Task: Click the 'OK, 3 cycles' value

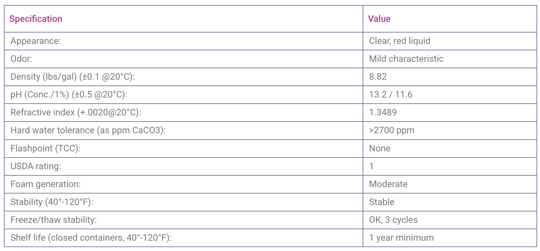Action: coord(393,220)
